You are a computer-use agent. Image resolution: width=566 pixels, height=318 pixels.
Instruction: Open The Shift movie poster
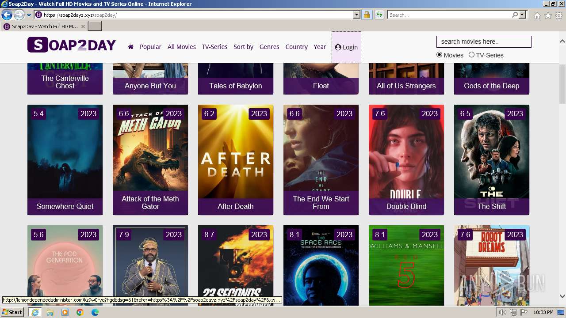point(492,160)
